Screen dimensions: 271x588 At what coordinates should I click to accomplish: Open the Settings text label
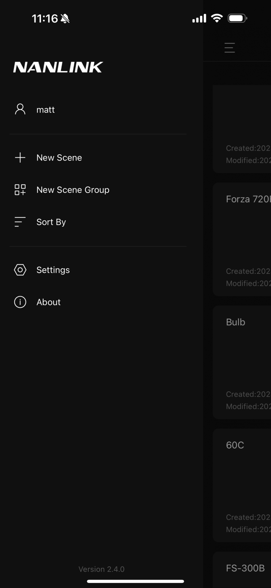[x=53, y=270]
